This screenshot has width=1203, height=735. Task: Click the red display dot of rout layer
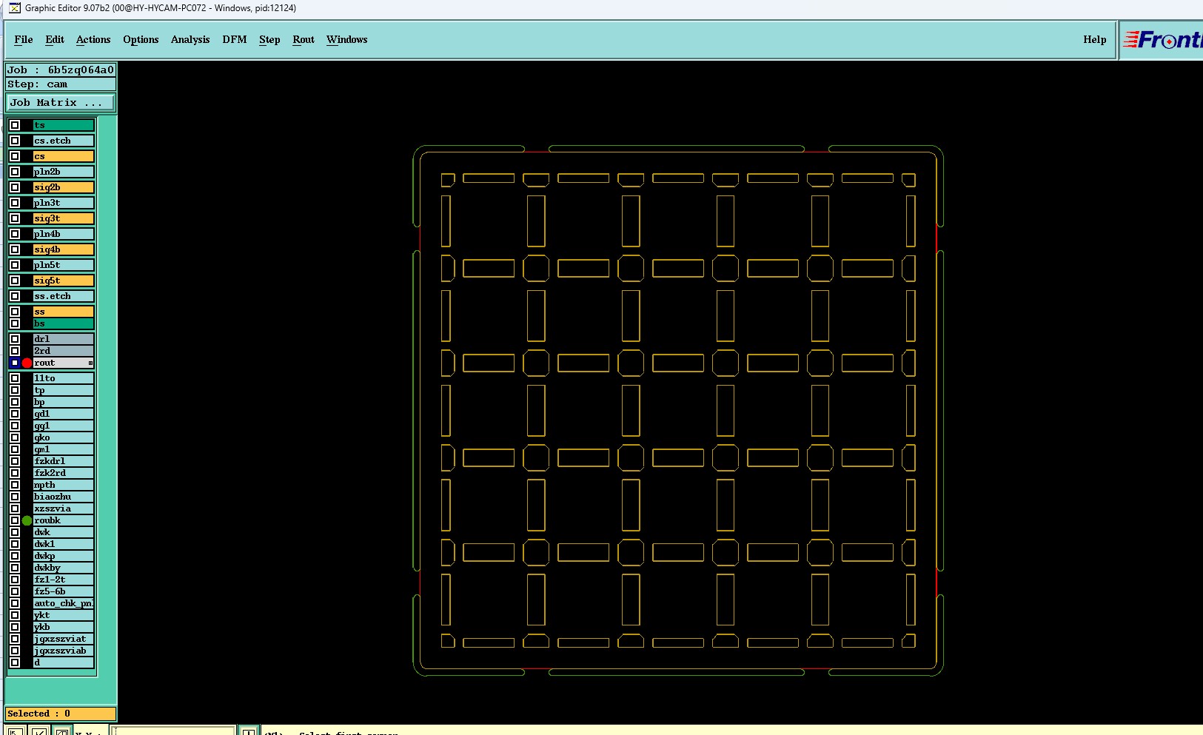27,363
